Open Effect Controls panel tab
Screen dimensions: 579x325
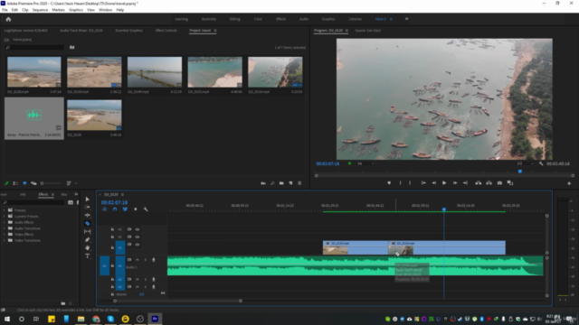pyautogui.click(x=166, y=31)
